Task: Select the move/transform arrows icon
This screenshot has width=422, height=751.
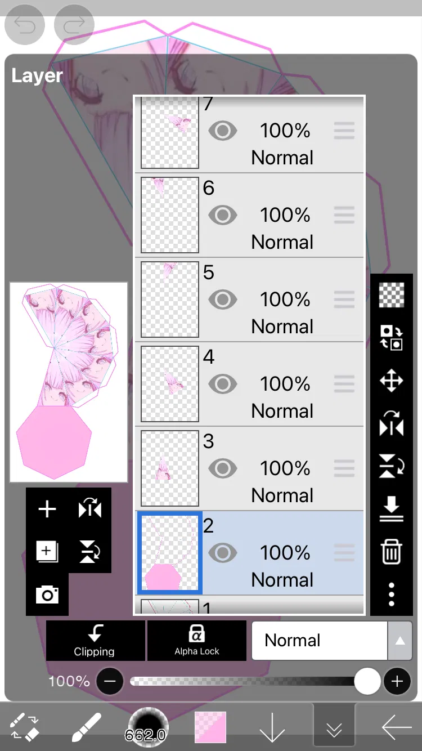Action: 391,381
